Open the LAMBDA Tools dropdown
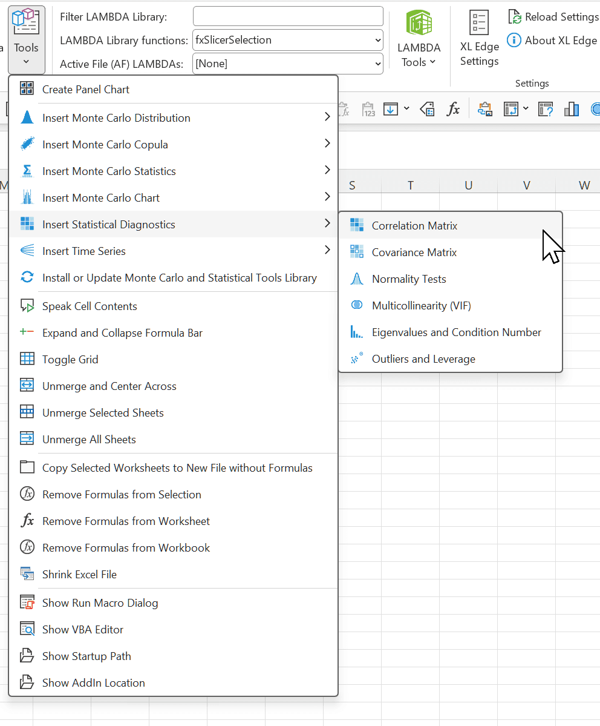 tap(419, 40)
